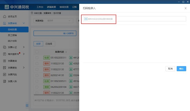Click the 发票风险 chart icon in sidebar

click(4, 74)
